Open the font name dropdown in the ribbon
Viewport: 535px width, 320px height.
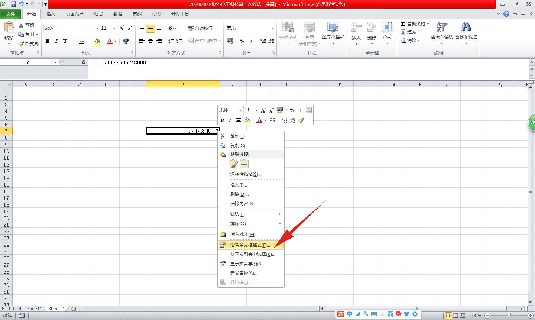click(x=97, y=28)
